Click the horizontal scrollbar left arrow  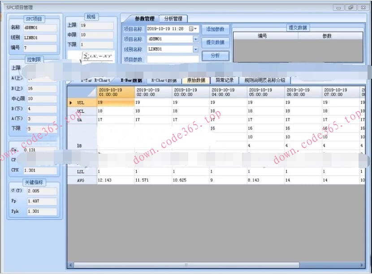tap(71, 265)
